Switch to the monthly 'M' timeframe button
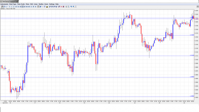 coord(36,7)
